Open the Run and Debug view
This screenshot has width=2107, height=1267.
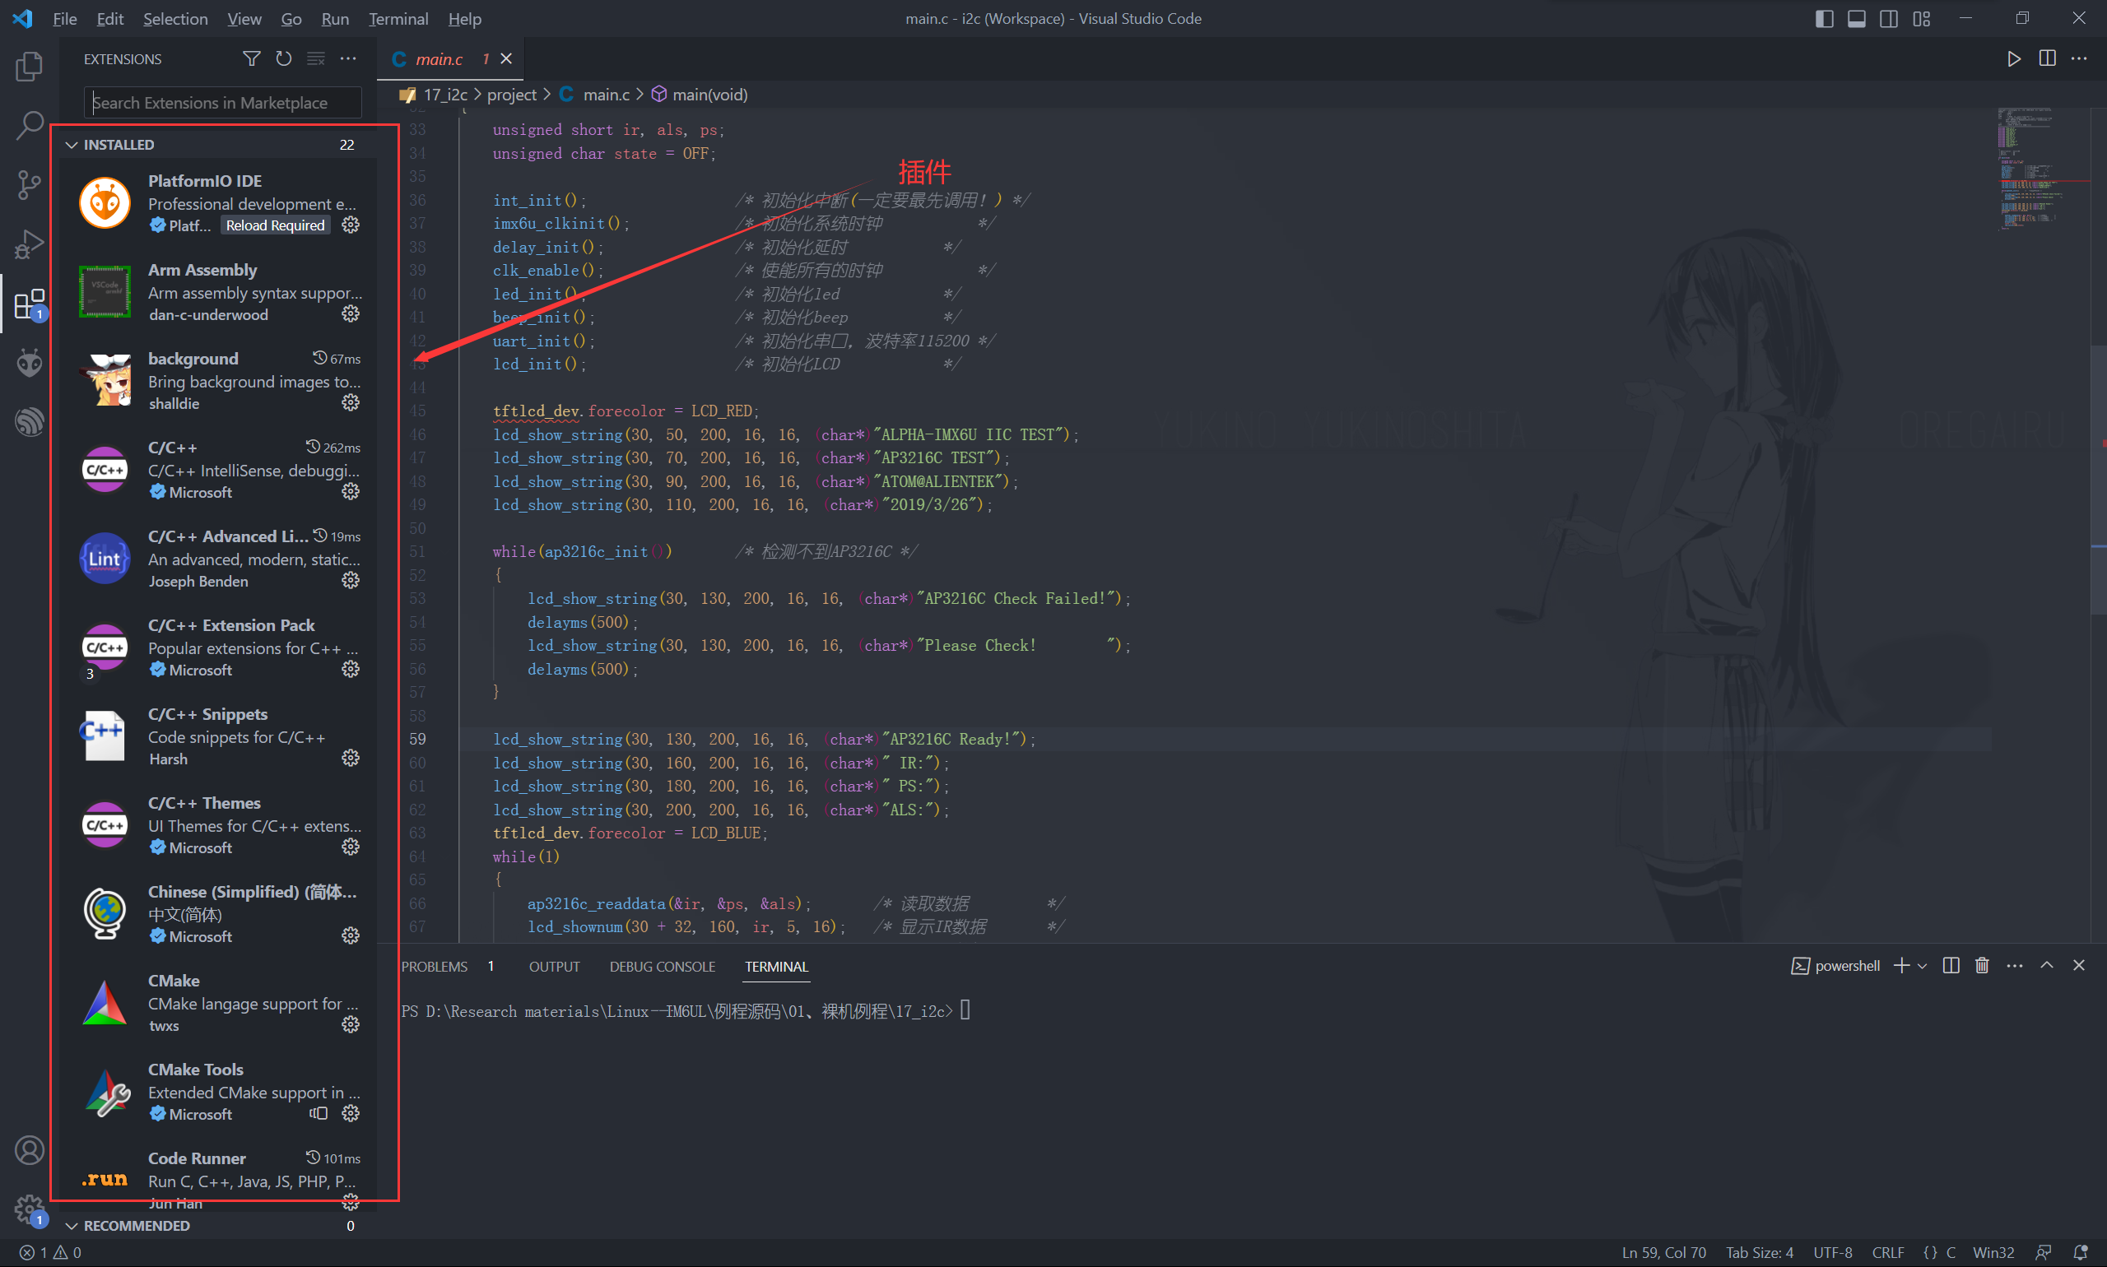(x=29, y=244)
